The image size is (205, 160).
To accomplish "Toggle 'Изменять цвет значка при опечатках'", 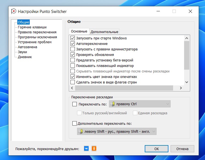I will [73, 77].
